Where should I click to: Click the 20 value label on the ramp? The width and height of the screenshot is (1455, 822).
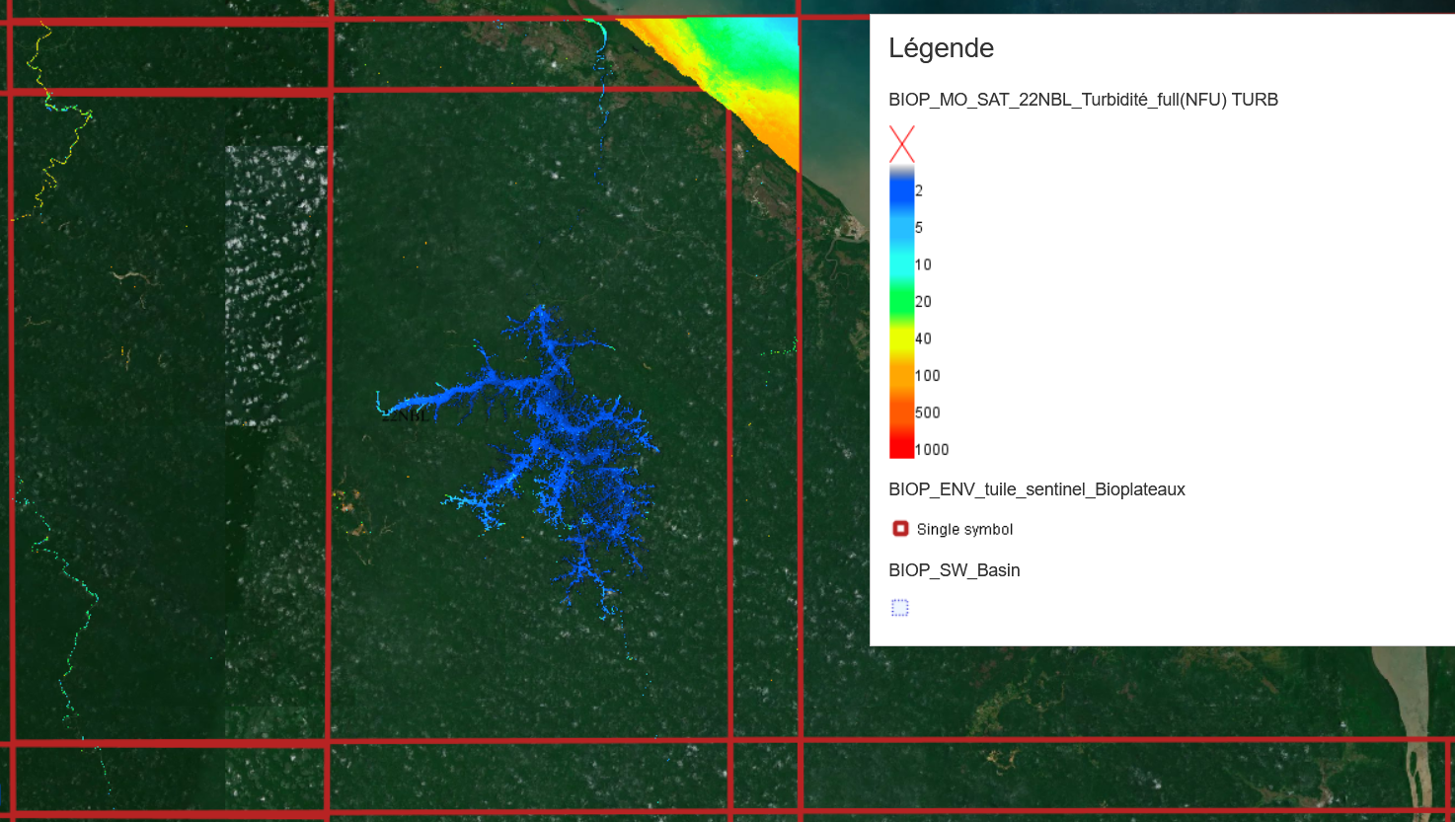923,302
